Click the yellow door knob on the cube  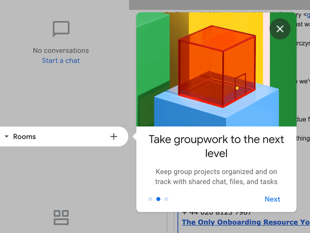pos(237,88)
